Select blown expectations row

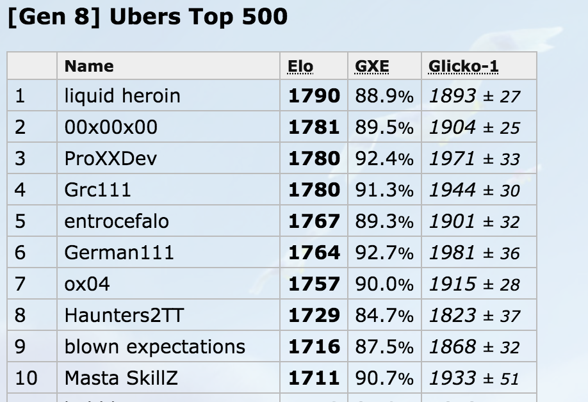click(272, 346)
